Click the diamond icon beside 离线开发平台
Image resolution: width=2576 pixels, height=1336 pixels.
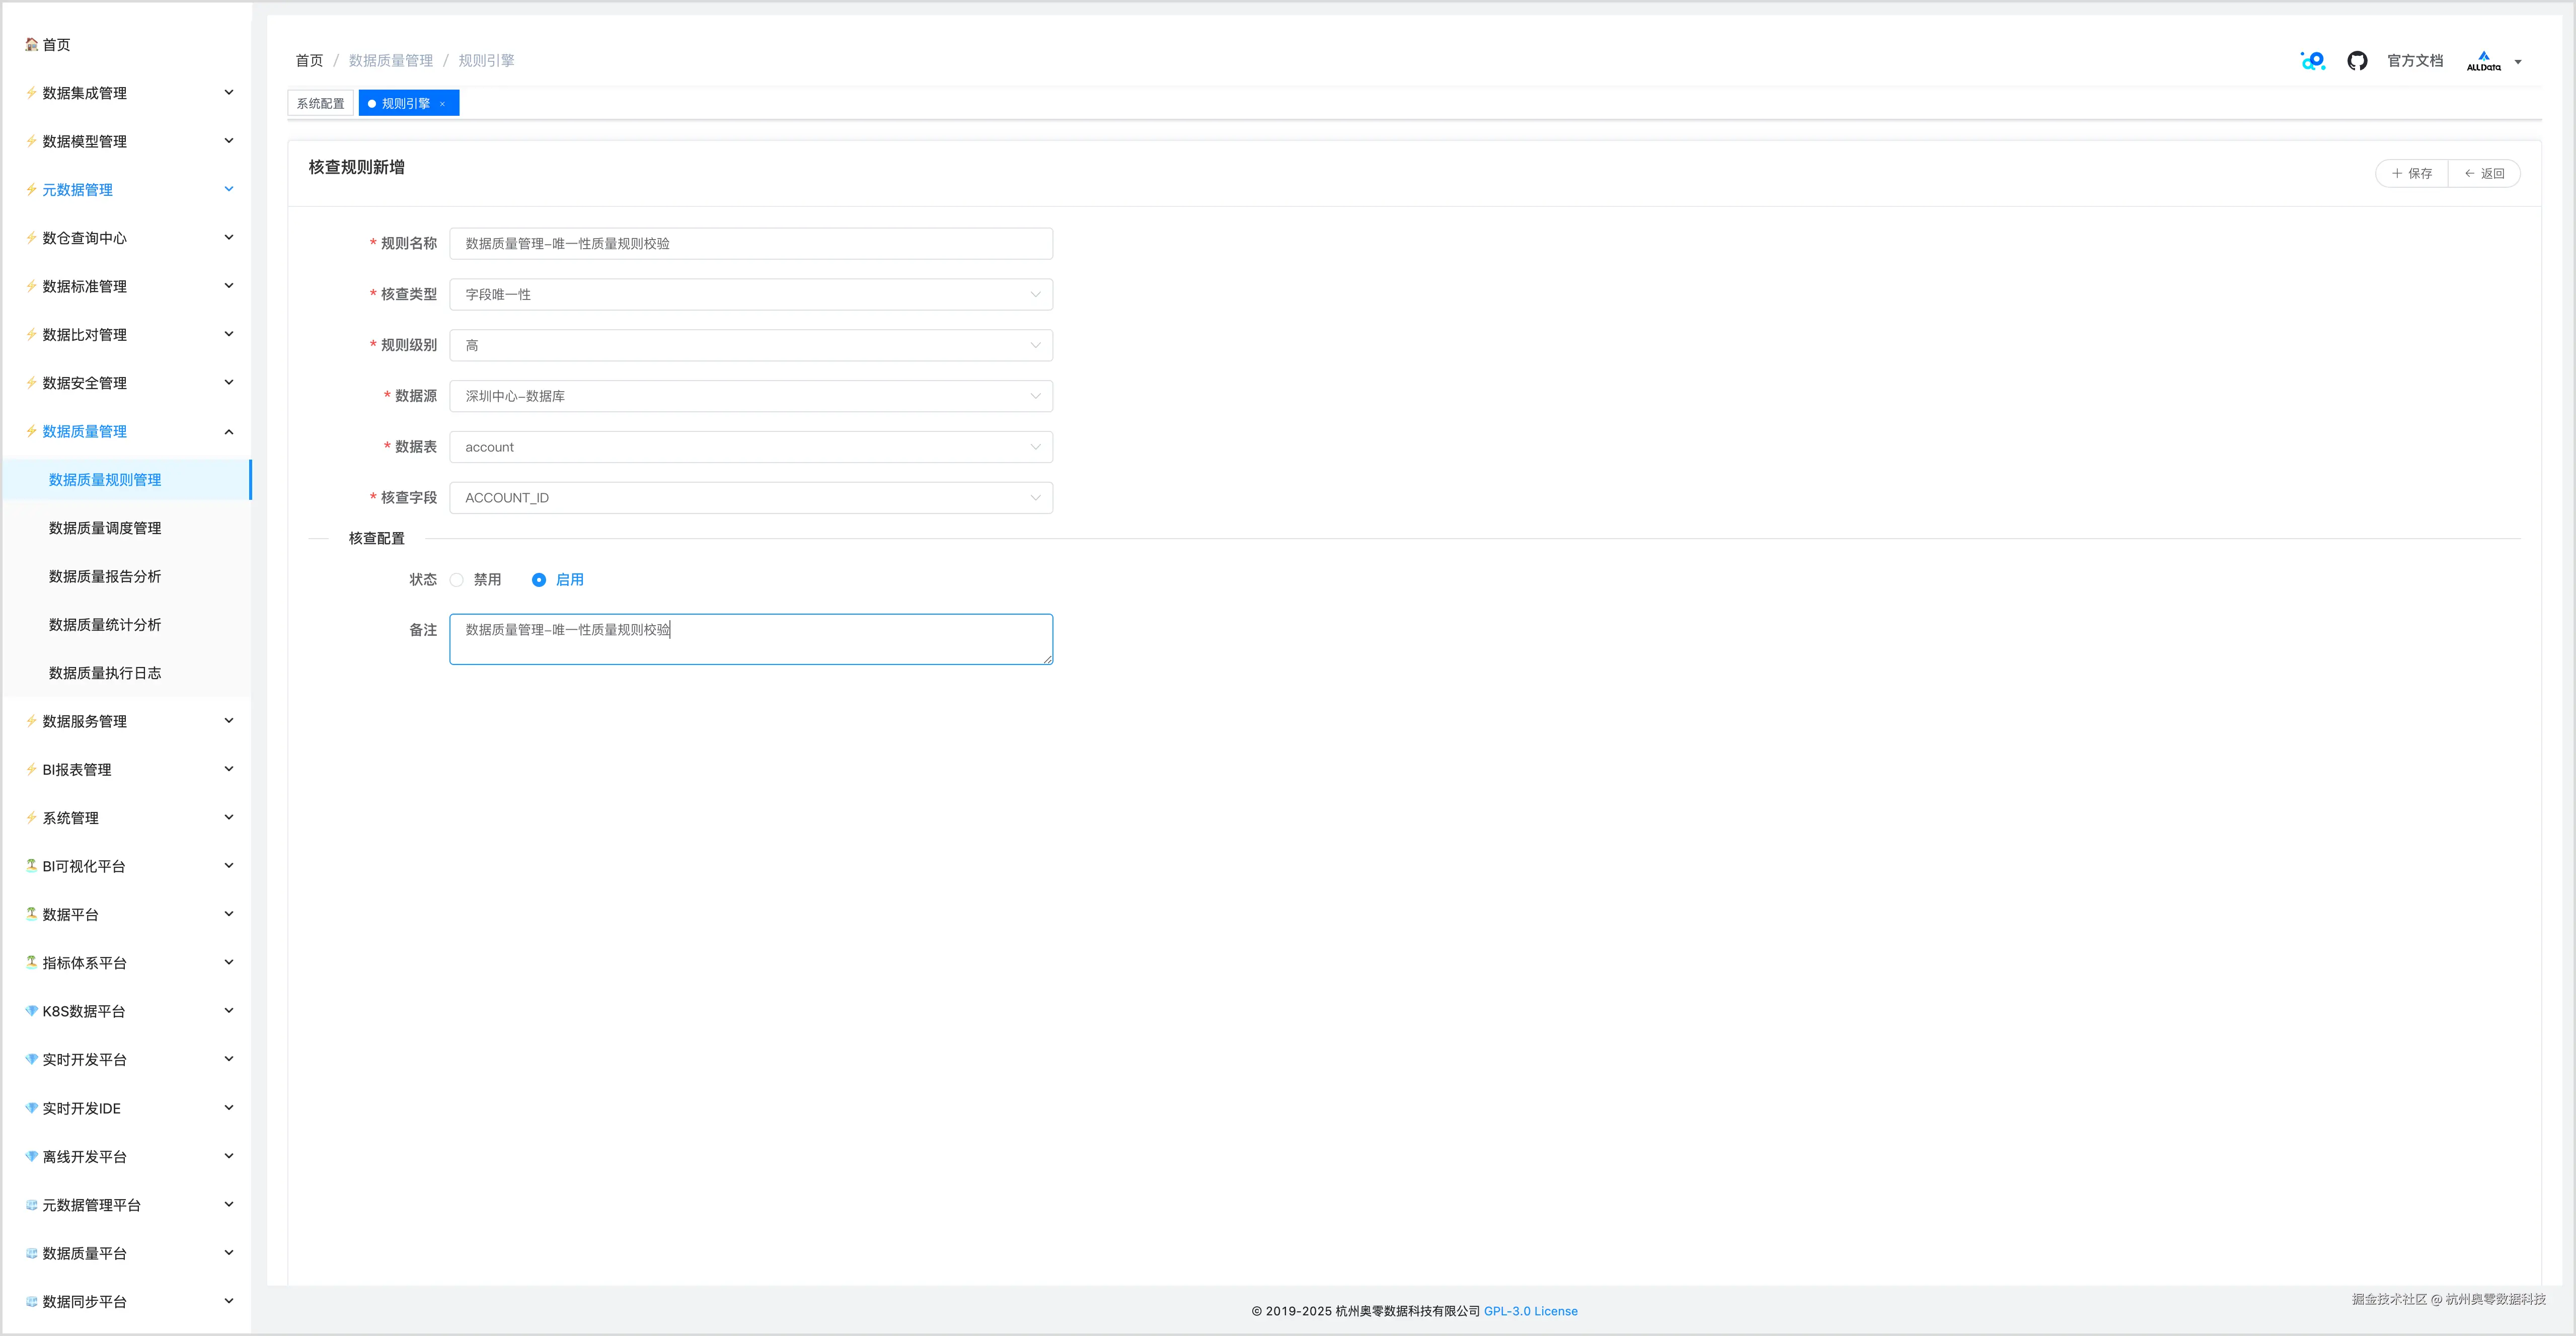click(x=32, y=1156)
